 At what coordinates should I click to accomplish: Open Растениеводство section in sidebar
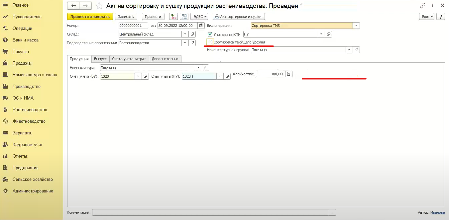[30, 110]
